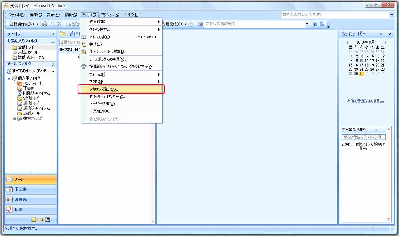
Task: Switch to the 予定表 calendar view
Action: (x=31, y=189)
